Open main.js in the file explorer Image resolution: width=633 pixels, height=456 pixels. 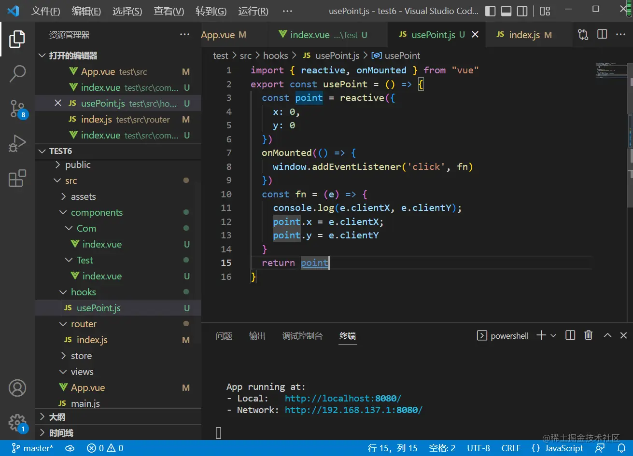point(85,403)
